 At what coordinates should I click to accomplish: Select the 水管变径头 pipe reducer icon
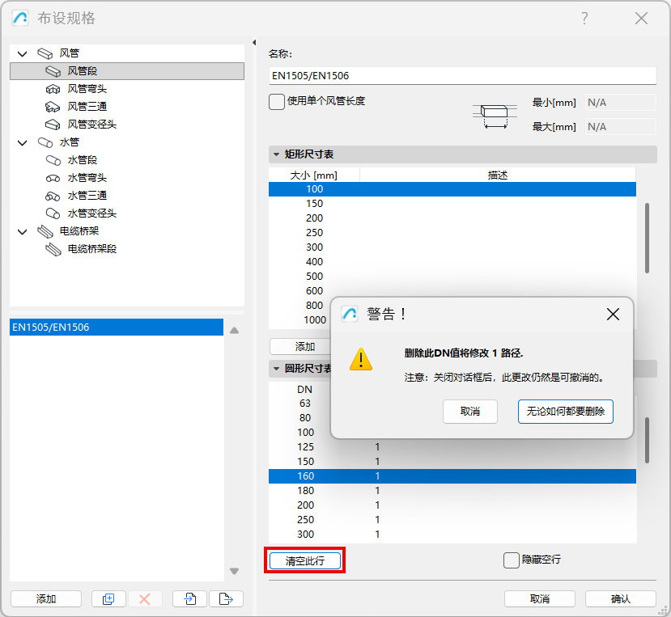click(53, 213)
